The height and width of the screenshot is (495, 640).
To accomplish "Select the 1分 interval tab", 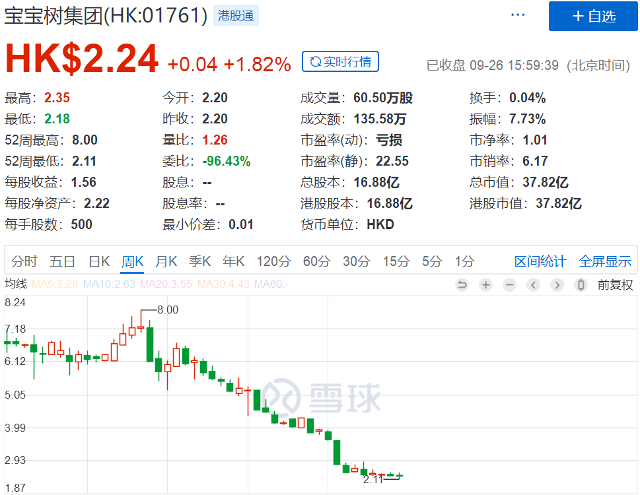I will 465,261.
